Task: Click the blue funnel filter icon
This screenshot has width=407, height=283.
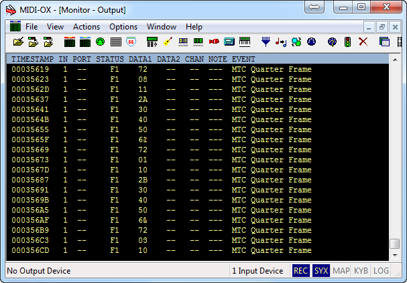Action: (x=266, y=42)
